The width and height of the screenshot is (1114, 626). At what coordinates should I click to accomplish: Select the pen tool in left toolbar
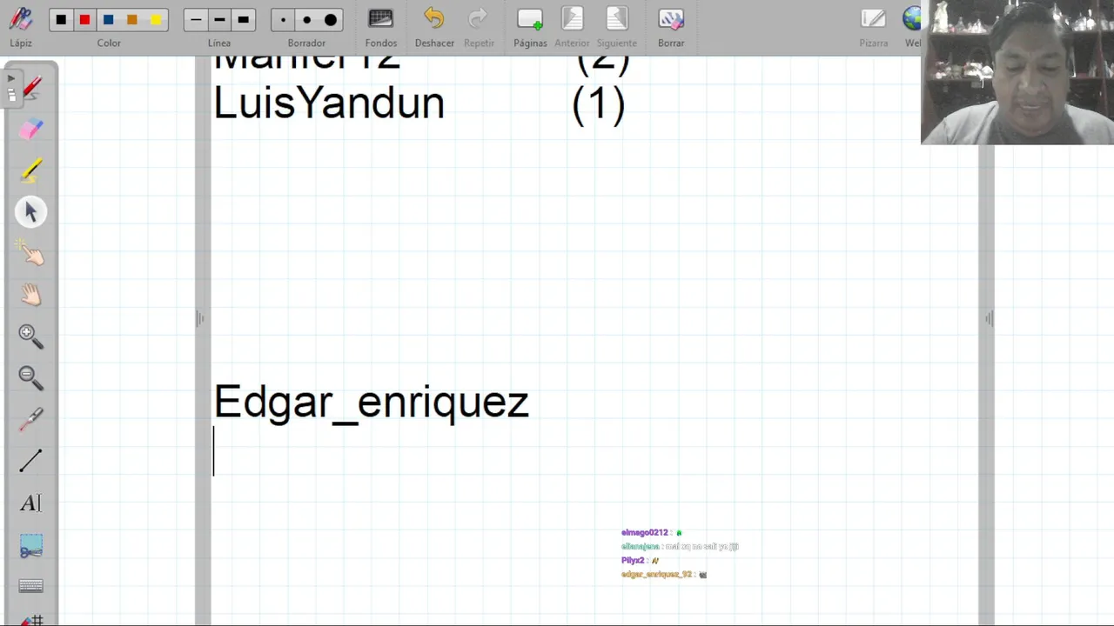click(x=31, y=87)
